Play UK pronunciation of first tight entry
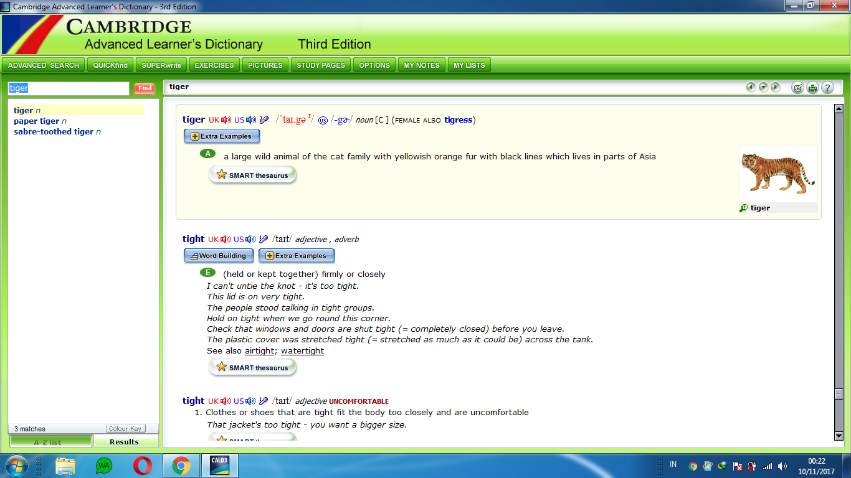 [226, 240]
